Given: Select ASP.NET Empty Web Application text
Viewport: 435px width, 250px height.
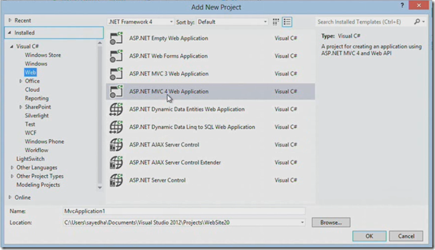Looking at the screenshot, I should tap(168, 38).
